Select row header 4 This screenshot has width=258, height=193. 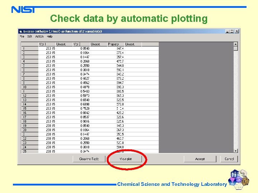click(30, 61)
